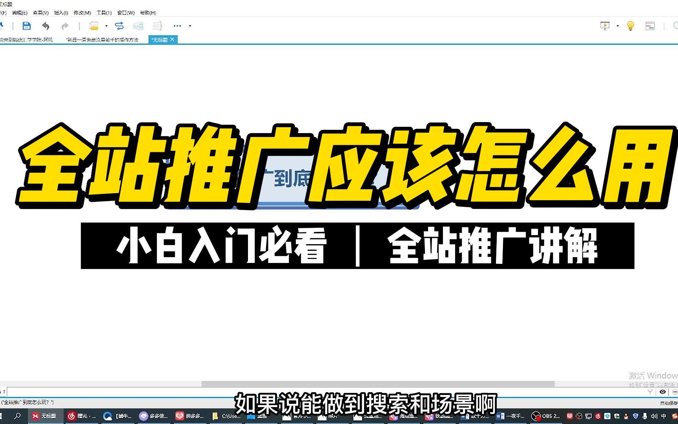The image size is (678, 424).
Task: Click the greyed boundary icon in the toolbar
Action: tap(138, 26)
